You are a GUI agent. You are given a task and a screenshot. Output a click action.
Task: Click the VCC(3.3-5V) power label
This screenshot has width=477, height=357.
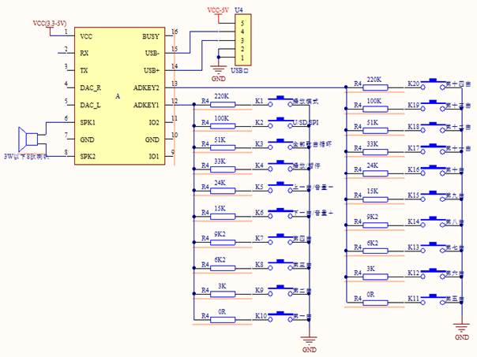click(51, 24)
